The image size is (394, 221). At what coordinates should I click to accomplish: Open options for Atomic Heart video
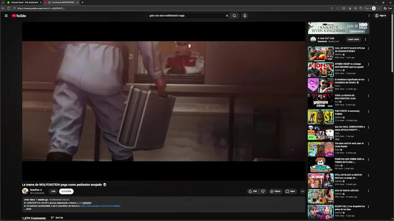368,64
